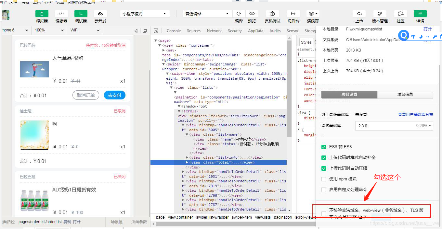Viewport: 442px width, 229px height.
Task: Mute the simulator sound speaker icon
Action: [136, 30]
